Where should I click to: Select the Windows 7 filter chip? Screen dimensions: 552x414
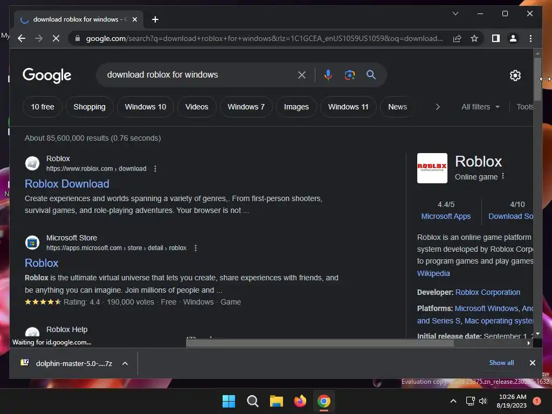[x=246, y=107]
